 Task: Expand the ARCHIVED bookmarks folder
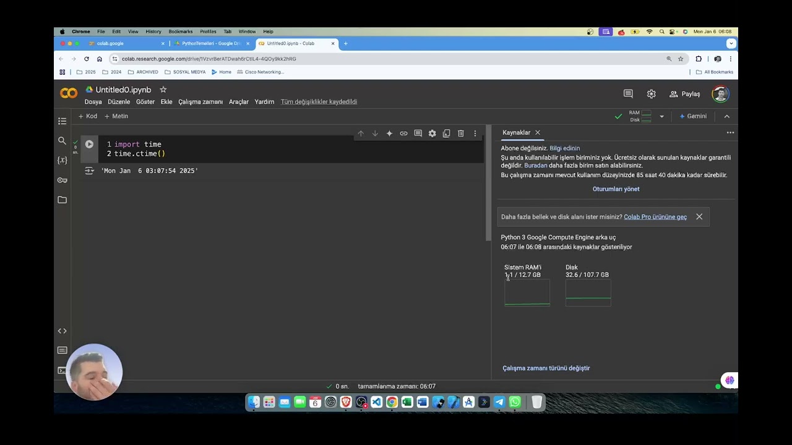coord(143,72)
